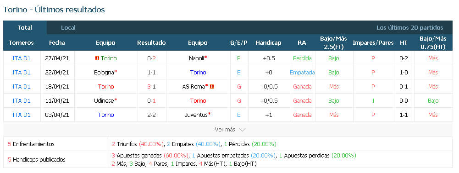Click the red card icon beside Torino

(97, 58)
